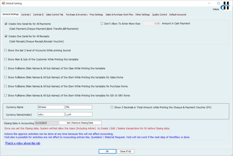Uncheck Create One Serial No for All Payments
Viewport: 233px width, 156px height.
click(x=6, y=24)
